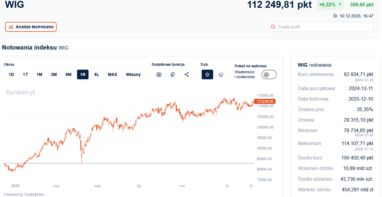
Task: Open the Powered by TradingView link
Action: [x=24, y=194]
